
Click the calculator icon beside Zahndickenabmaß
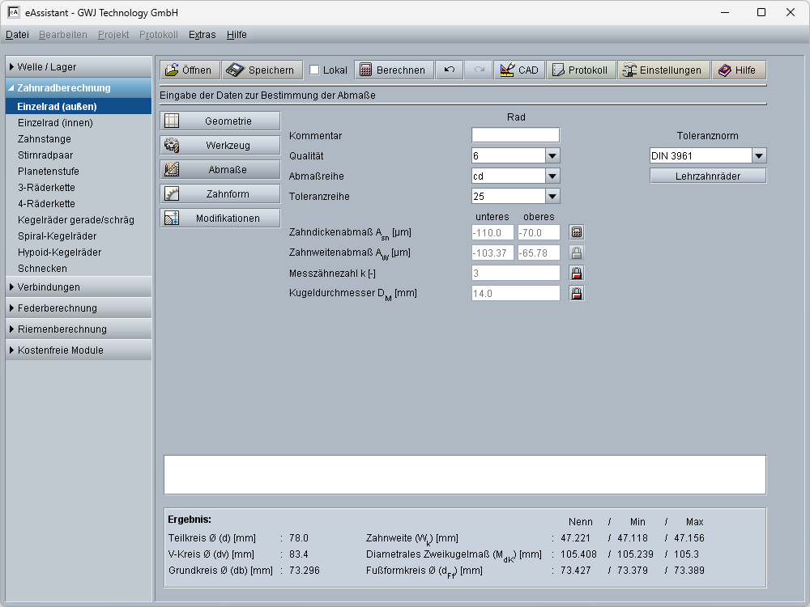[577, 232]
